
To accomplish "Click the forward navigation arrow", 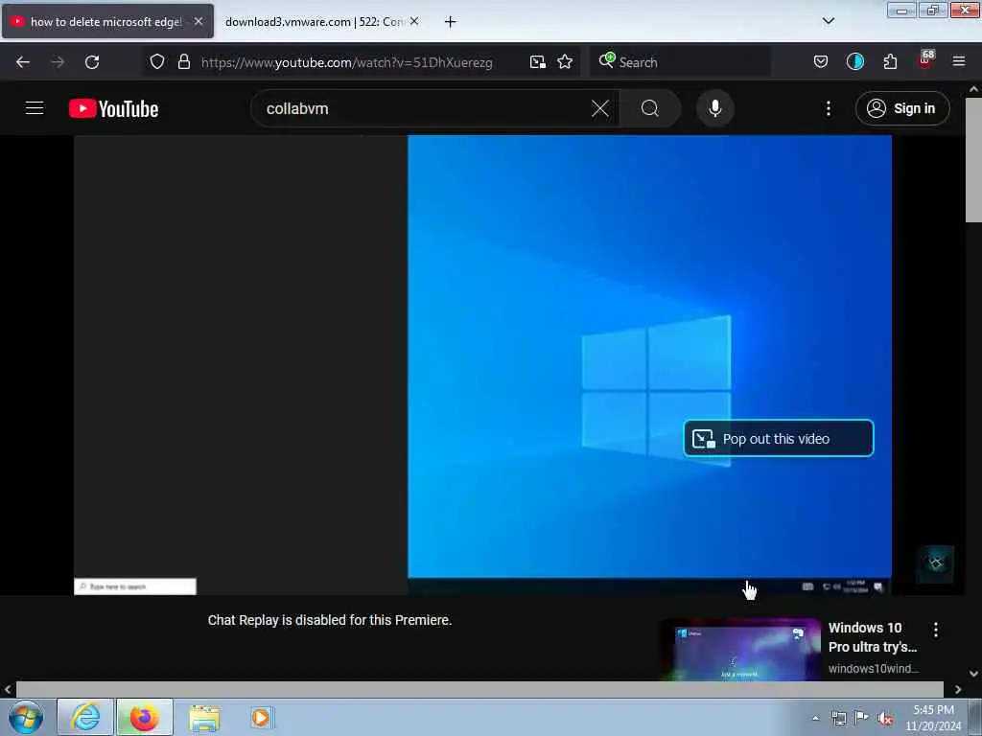I will click(x=58, y=62).
